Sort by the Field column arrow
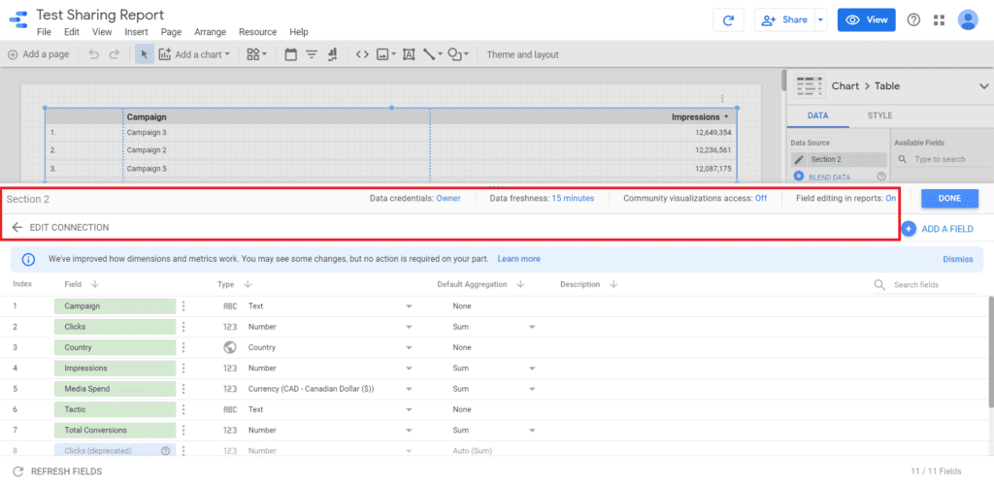 tap(94, 284)
